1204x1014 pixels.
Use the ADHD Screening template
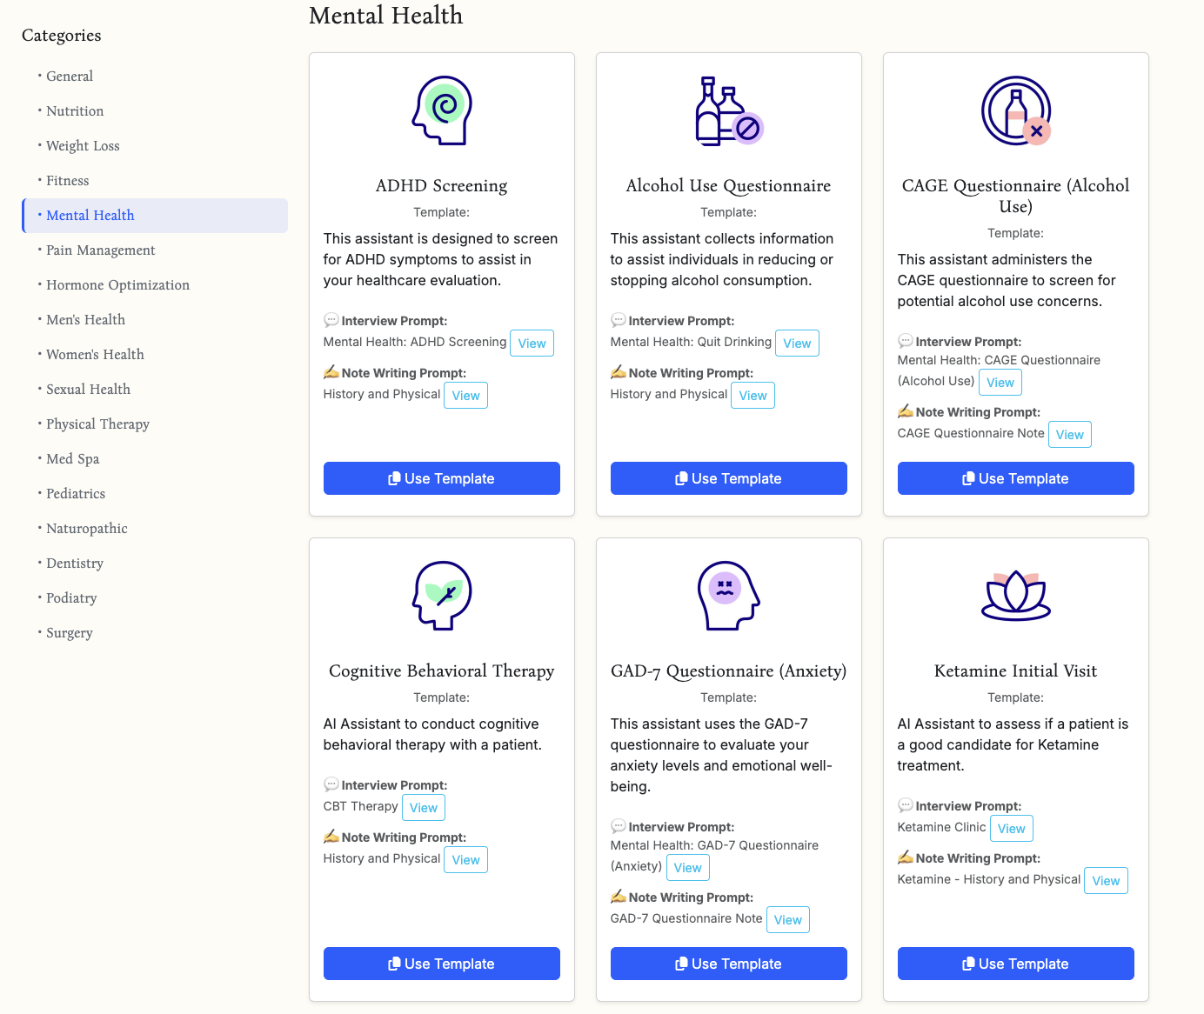pos(441,478)
